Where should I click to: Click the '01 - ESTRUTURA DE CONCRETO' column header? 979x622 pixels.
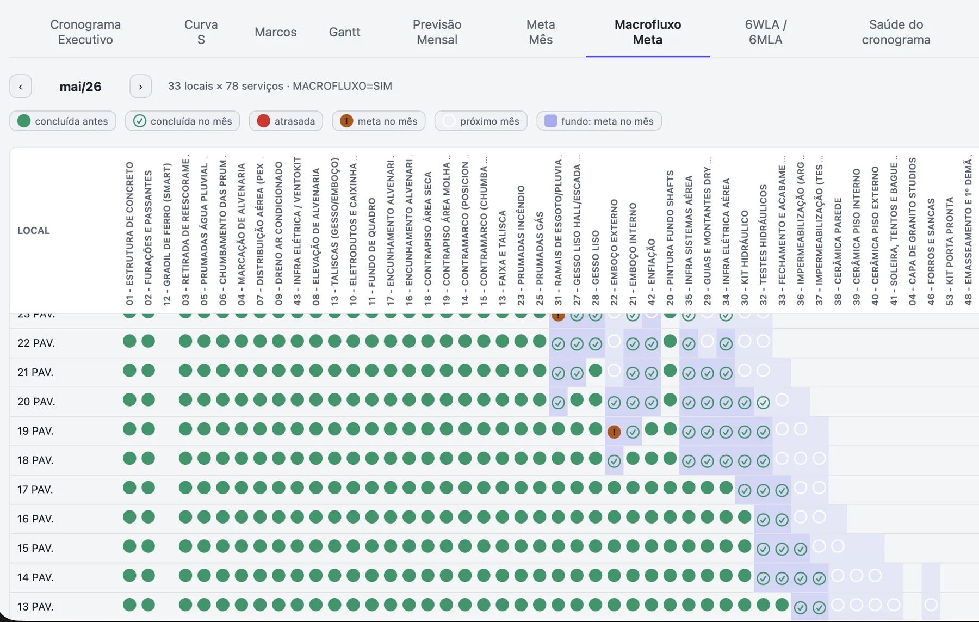tap(129, 233)
